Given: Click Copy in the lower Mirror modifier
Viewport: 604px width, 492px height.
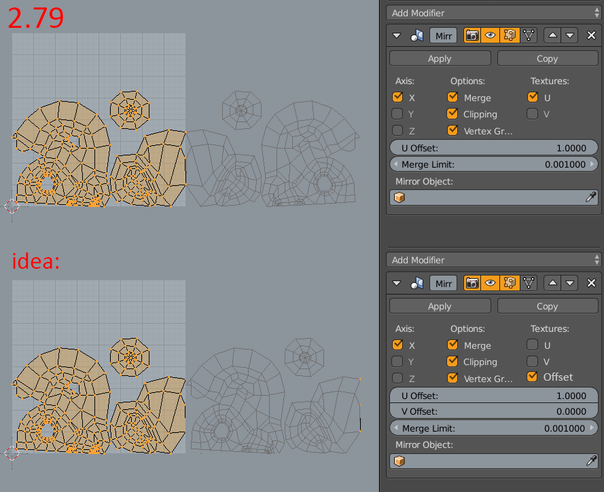Looking at the screenshot, I should coord(548,306).
